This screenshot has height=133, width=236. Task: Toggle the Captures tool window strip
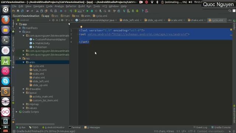[13, 62]
